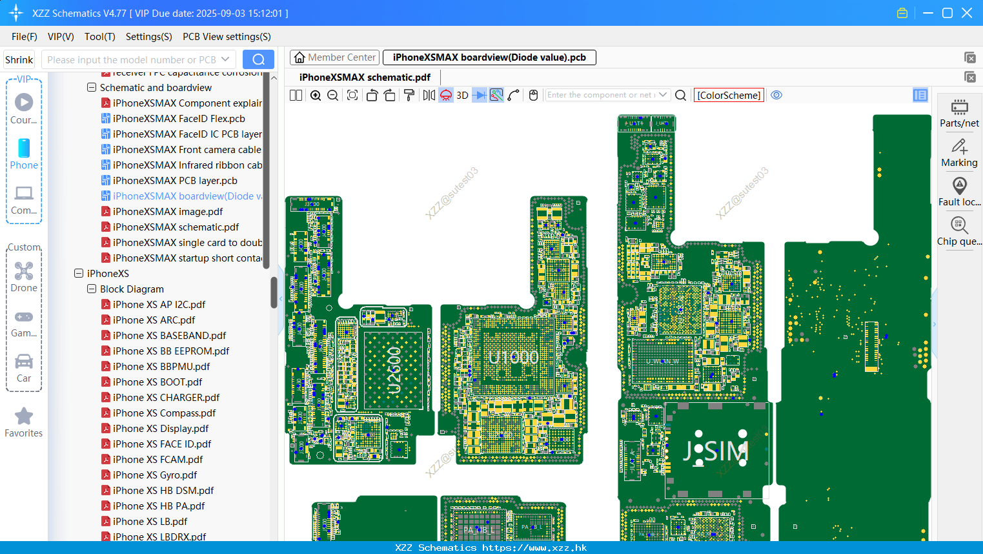
Task: Open iPhoneXSMAX Component explain file
Action: 181,103
